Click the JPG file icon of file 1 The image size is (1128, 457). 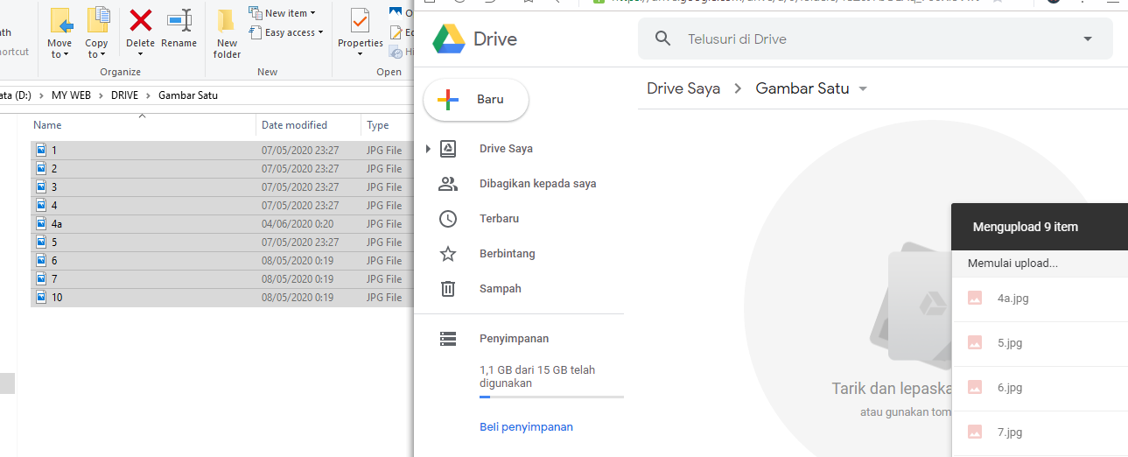(x=41, y=150)
